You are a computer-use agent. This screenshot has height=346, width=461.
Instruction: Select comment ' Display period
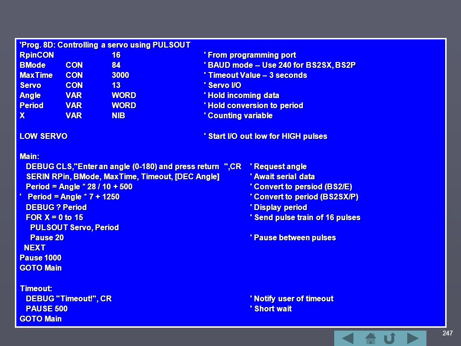(279, 208)
